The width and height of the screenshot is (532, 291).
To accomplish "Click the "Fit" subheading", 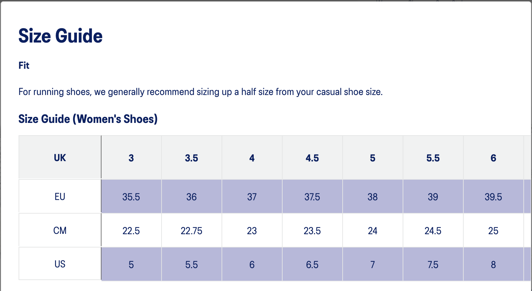I will click(24, 65).
